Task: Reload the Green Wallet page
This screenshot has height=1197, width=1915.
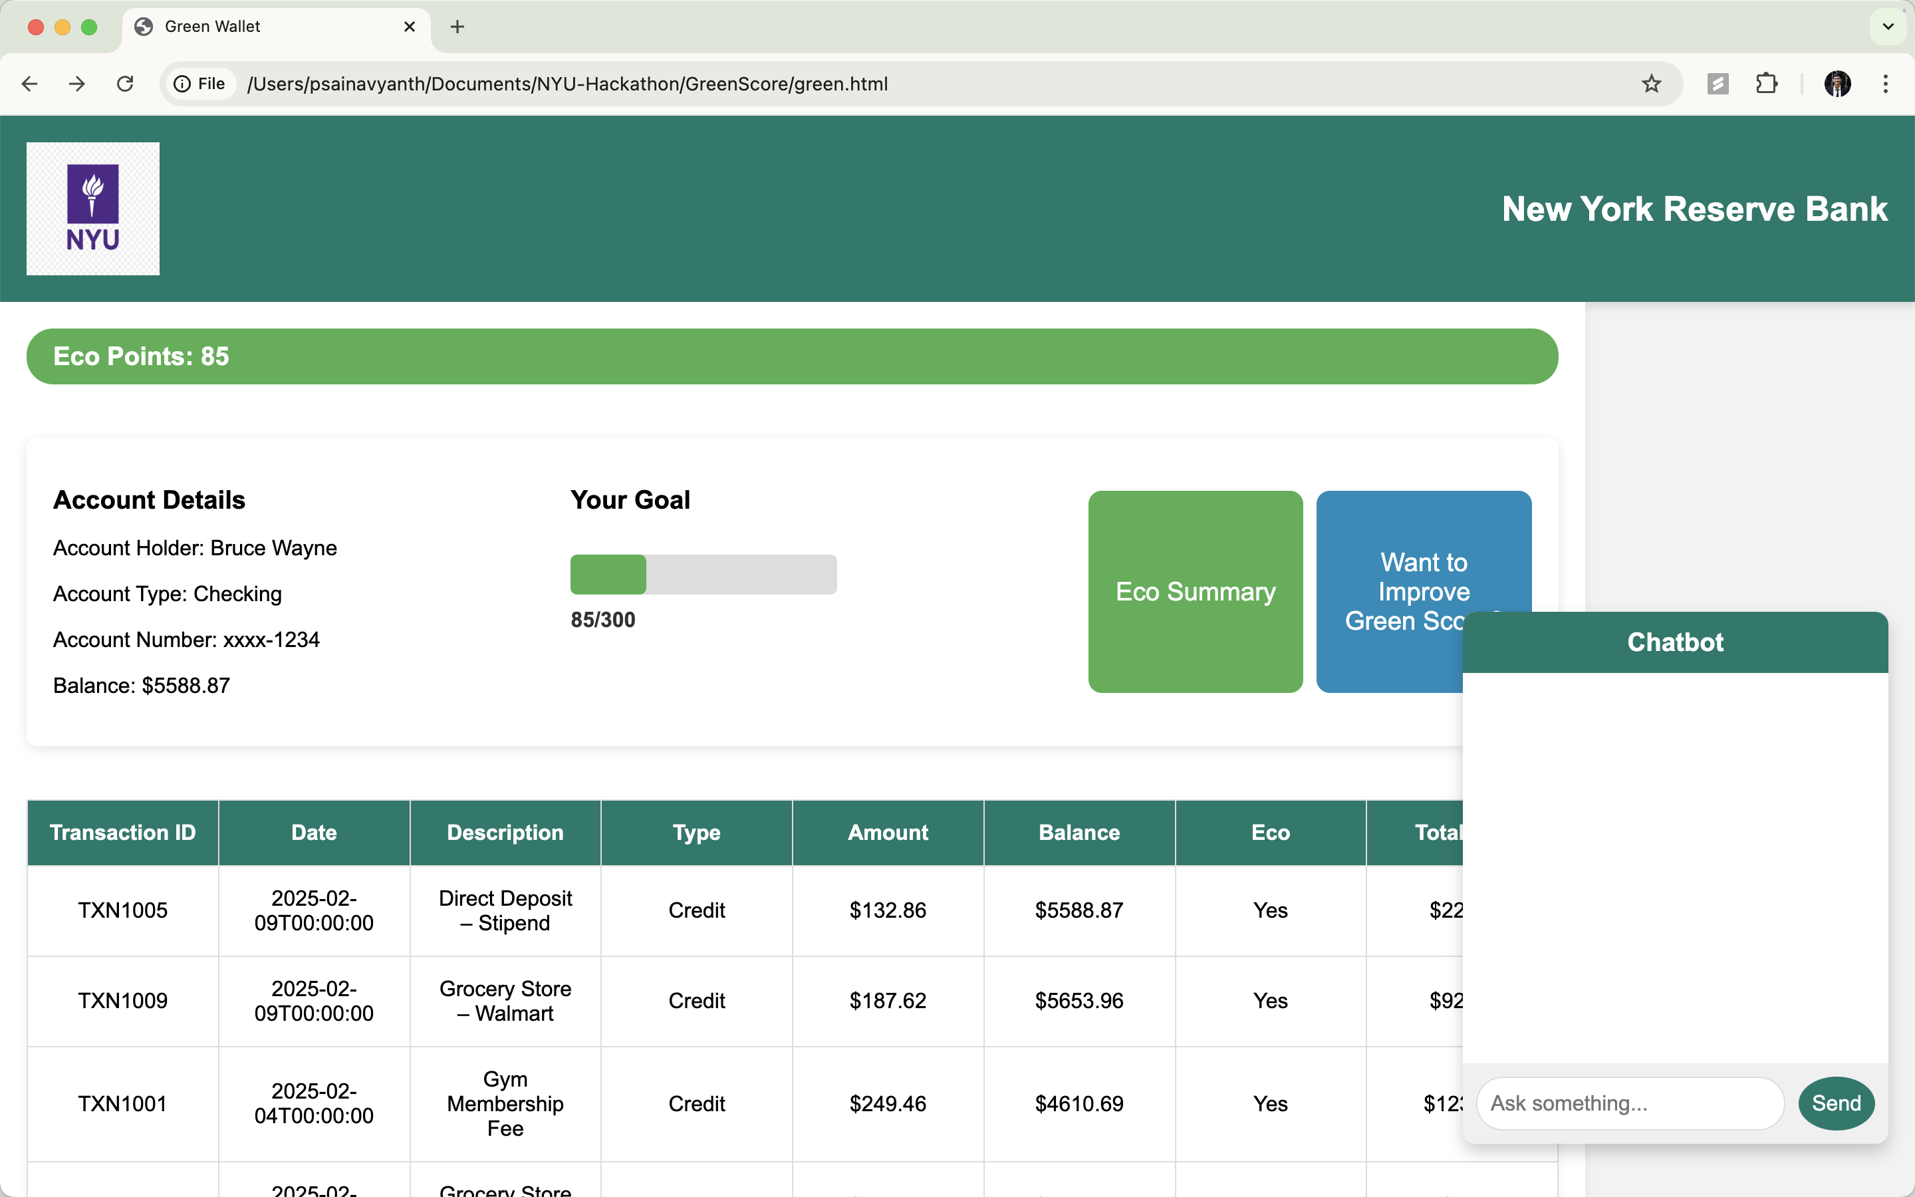Action: [125, 84]
